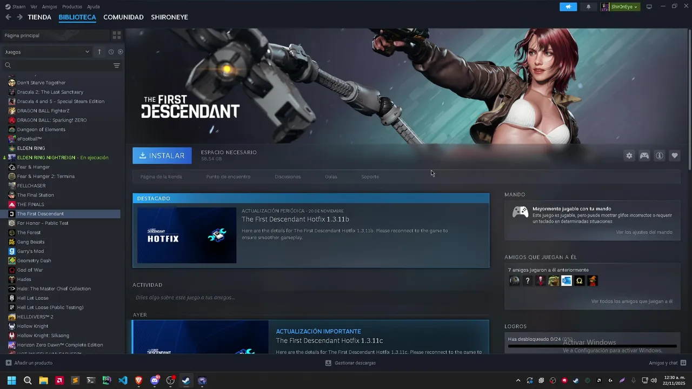Viewport: 692px width, 389px height.
Task: Open advanced filters icon in library search
Action: [x=117, y=65]
